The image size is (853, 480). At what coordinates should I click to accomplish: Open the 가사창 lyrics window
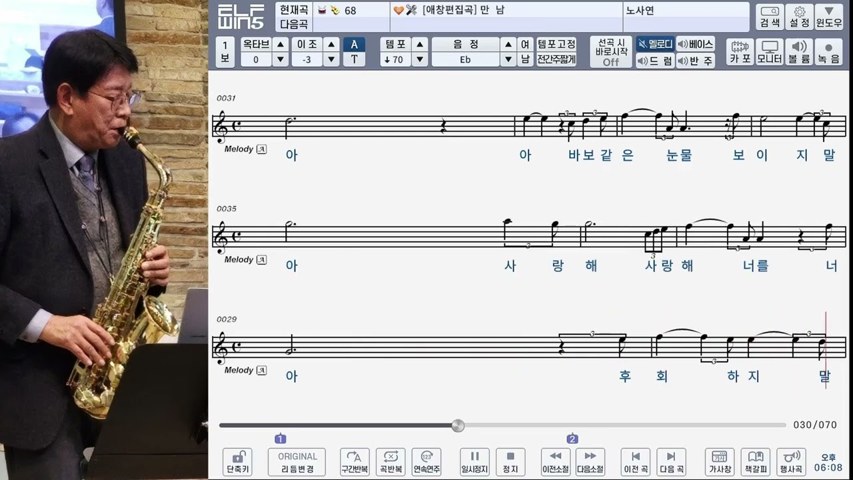click(720, 462)
